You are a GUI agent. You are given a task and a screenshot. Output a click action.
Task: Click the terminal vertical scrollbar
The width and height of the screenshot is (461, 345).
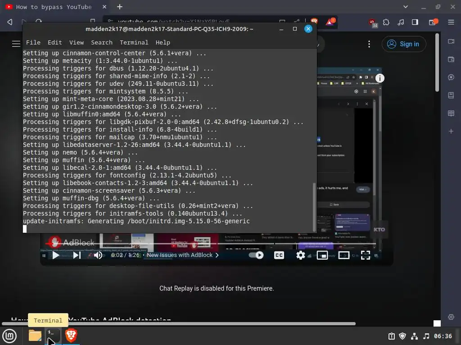[x=314, y=207]
